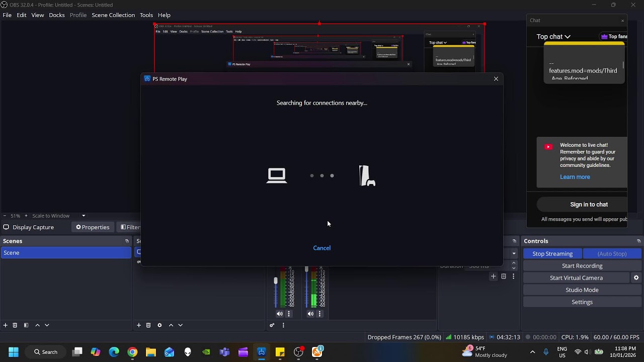The height and width of the screenshot is (362, 644).
Task: Add a new source with the plus icon
Action: pyautogui.click(x=139, y=325)
